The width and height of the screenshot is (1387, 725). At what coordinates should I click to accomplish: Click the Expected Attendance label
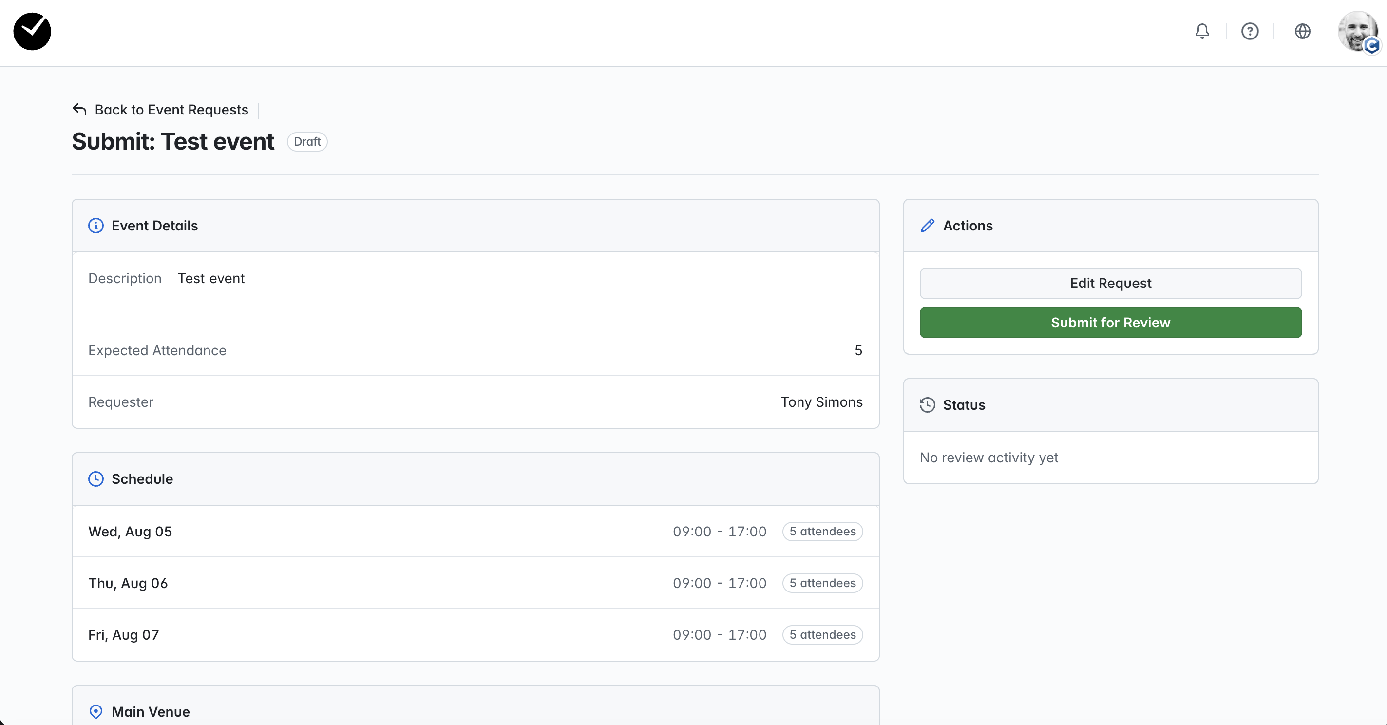pyautogui.click(x=157, y=350)
